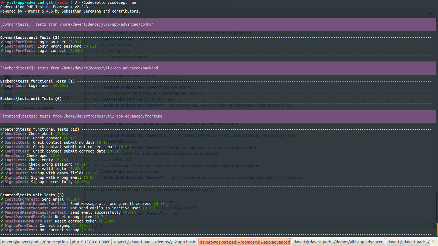The height and width of the screenshot is (246, 438).
Task: Click the checkmark beside Signup successfully
Action: point(2,182)
